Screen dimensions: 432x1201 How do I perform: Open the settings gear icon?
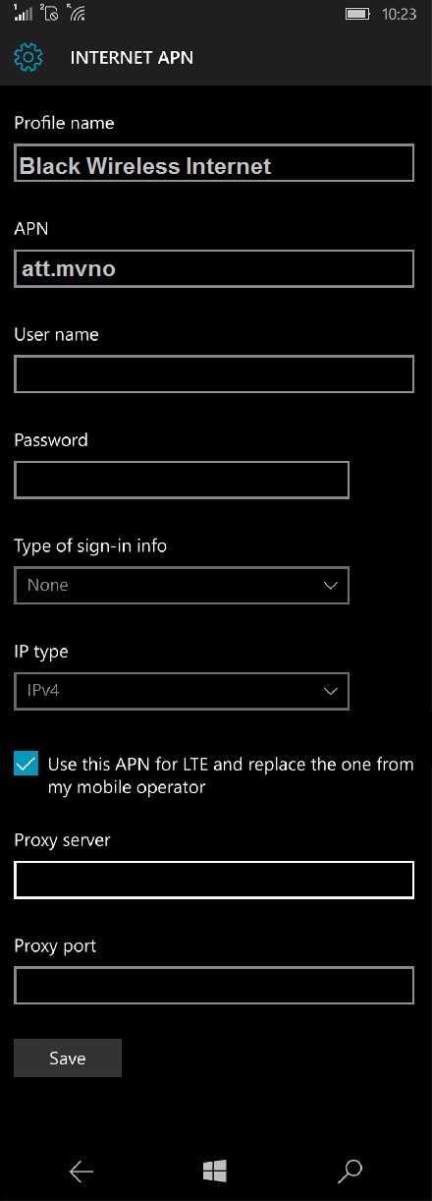pos(28,57)
